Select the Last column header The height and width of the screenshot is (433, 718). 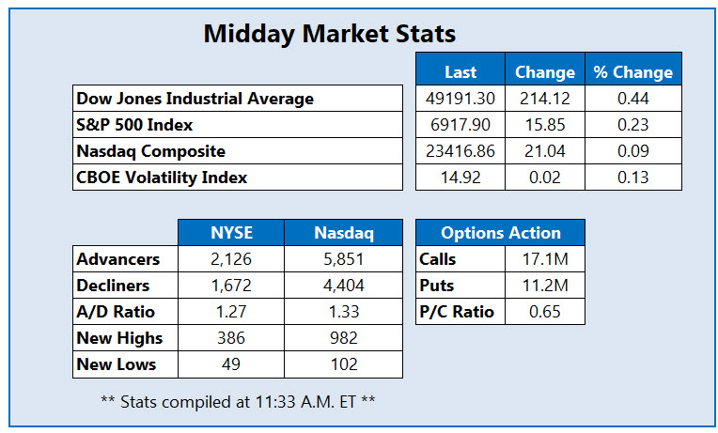pyautogui.click(x=460, y=71)
